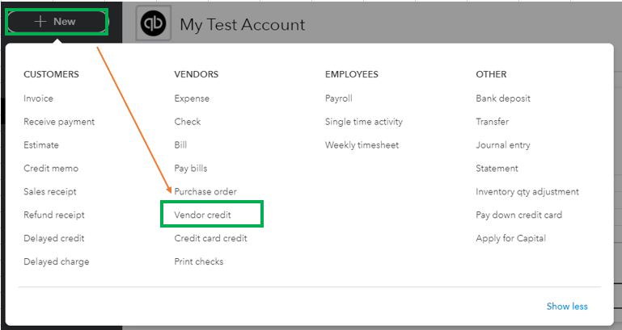
Task: Choose Bank deposit under Other
Action: coord(503,98)
